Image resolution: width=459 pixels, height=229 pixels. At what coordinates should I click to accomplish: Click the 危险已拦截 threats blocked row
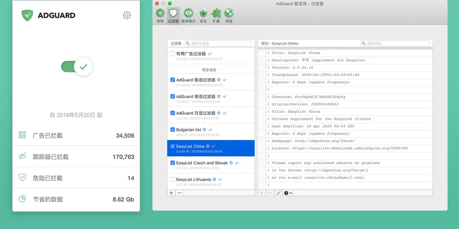[76, 178]
